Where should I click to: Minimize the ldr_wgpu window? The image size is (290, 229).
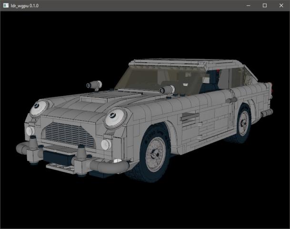pyautogui.click(x=249, y=6)
